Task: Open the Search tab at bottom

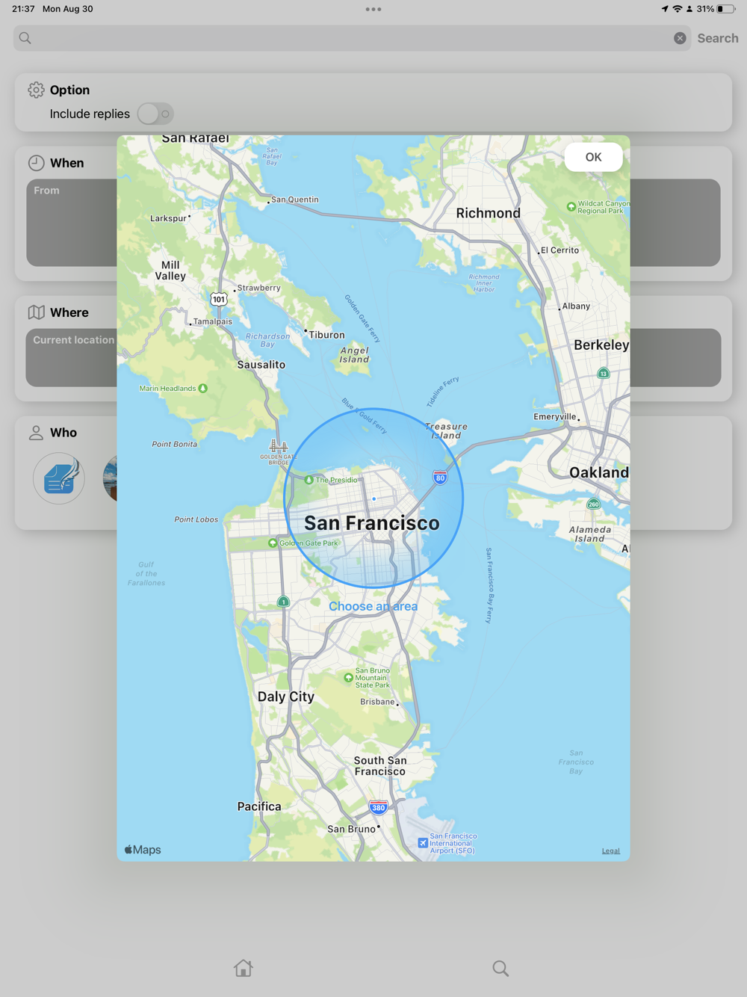Action: point(500,969)
